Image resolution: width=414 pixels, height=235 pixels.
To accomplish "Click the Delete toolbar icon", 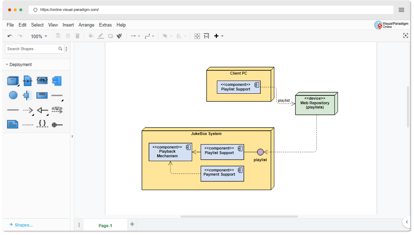I will (77, 36).
